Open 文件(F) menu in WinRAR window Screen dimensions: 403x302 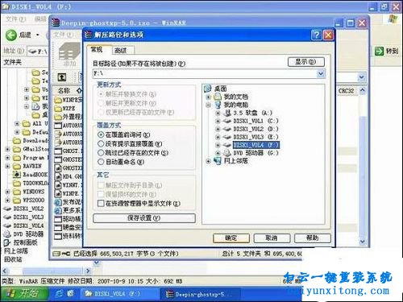[63, 35]
